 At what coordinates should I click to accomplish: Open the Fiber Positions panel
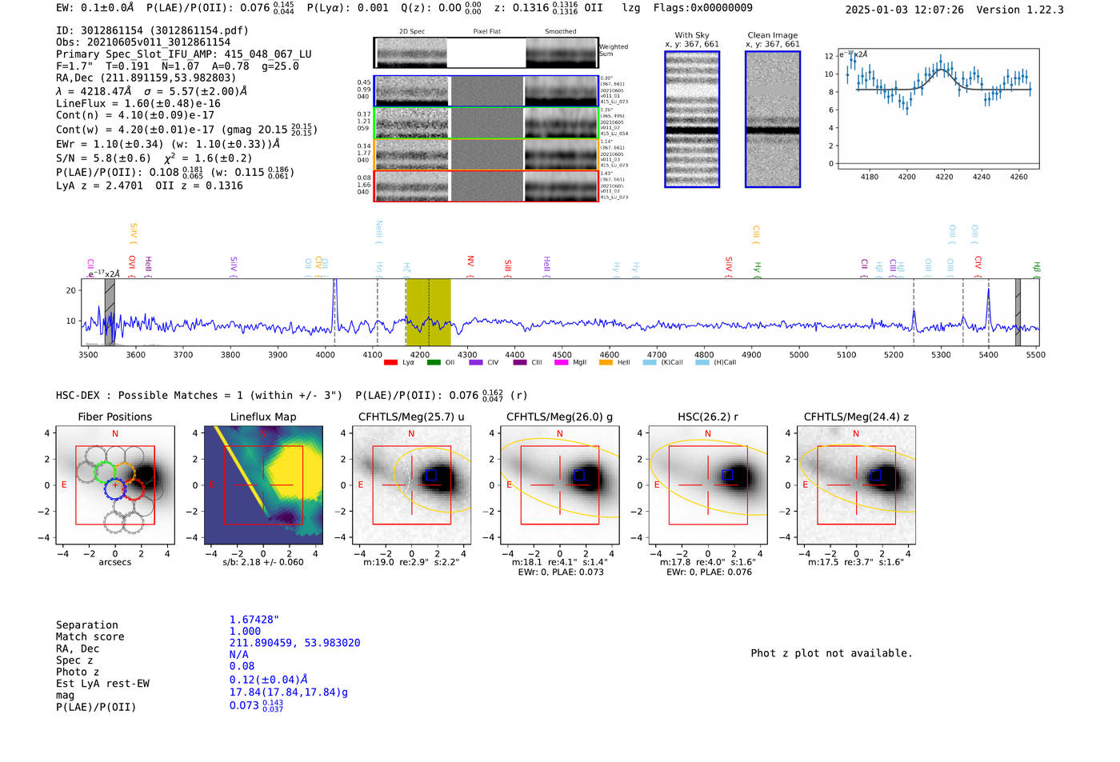[115, 485]
